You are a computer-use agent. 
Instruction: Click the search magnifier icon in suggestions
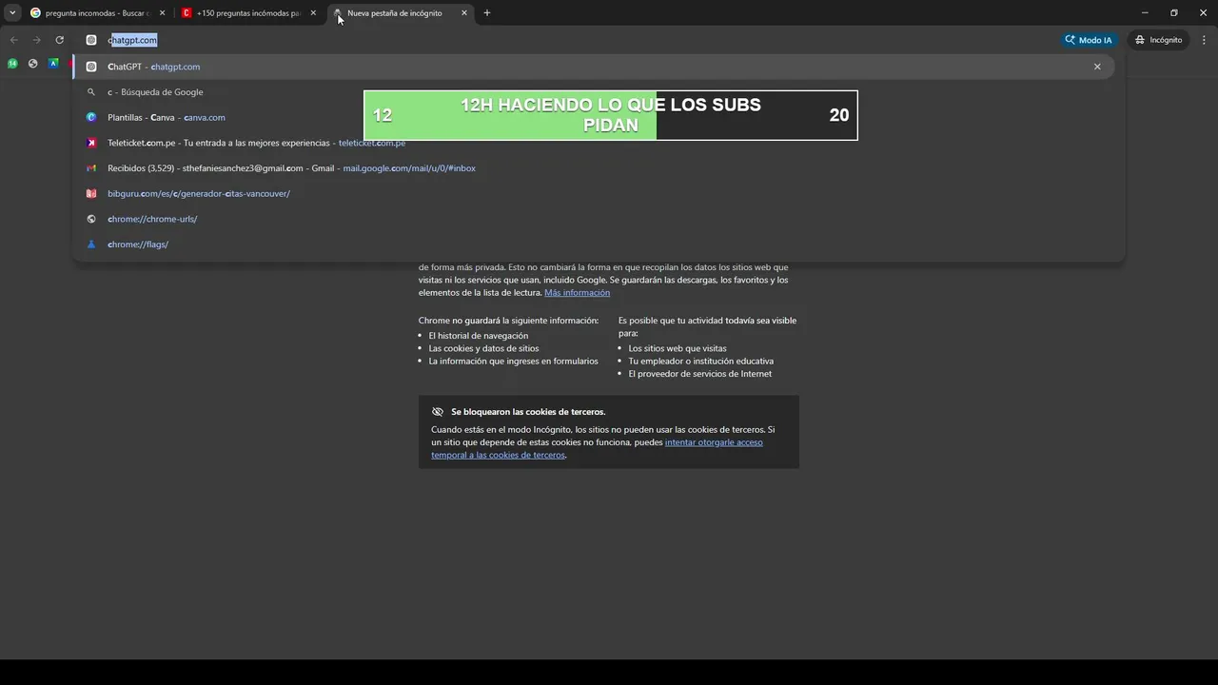point(91,92)
